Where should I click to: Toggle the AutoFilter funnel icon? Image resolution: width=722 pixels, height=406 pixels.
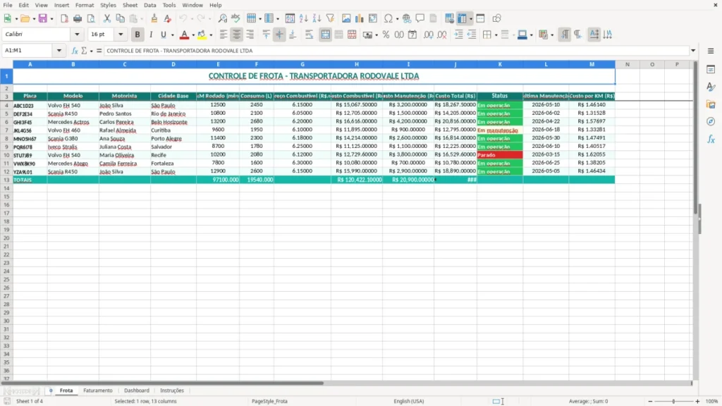pyautogui.click(x=330, y=18)
